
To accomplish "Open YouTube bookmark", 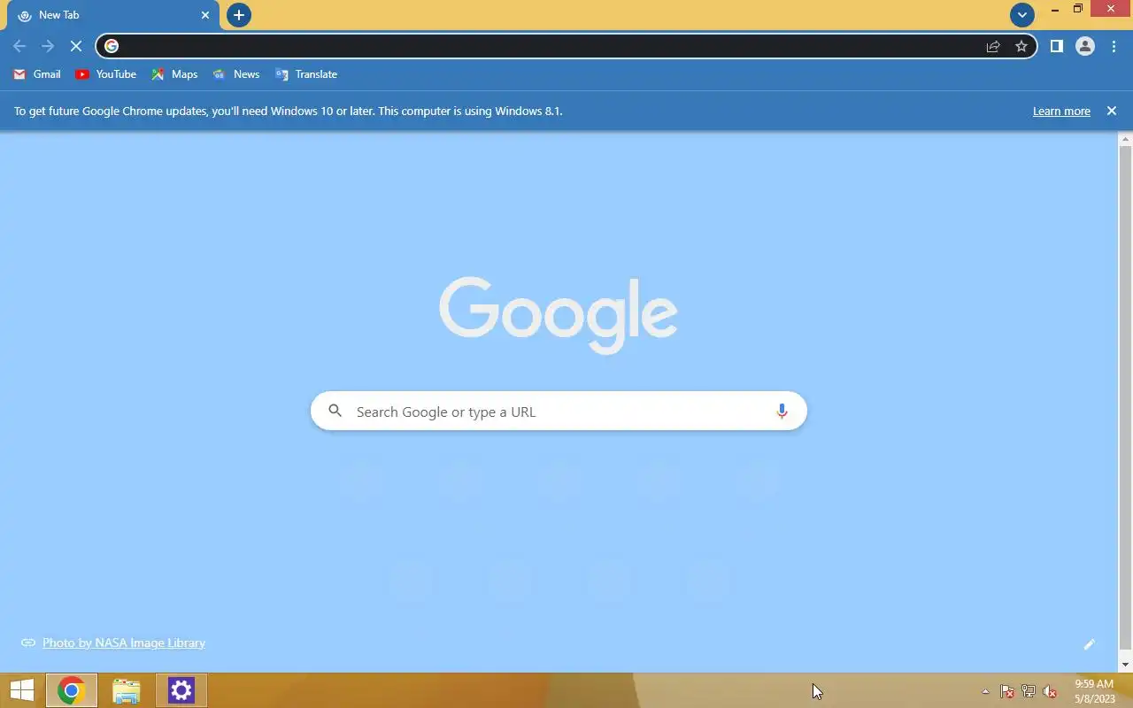I will pyautogui.click(x=106, y=74).
